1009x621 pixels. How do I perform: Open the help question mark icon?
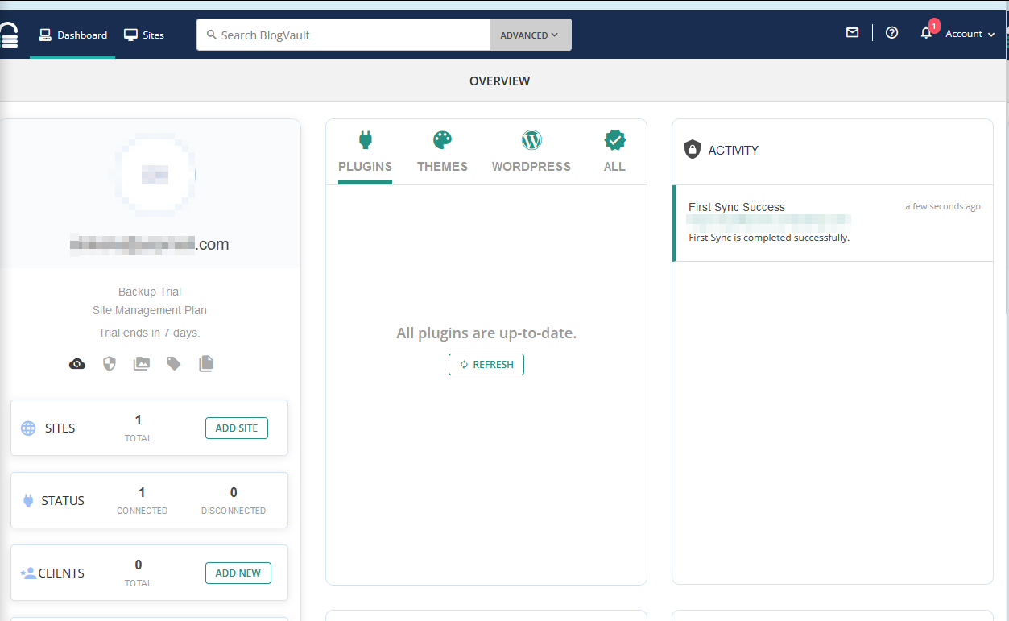coord(891,33)
